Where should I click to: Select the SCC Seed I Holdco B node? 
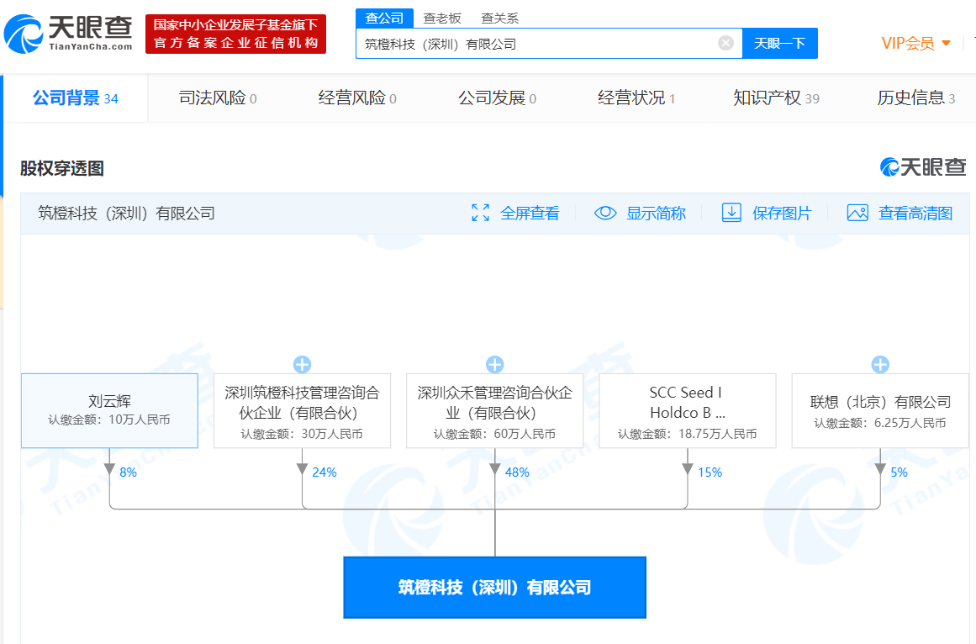687,410
